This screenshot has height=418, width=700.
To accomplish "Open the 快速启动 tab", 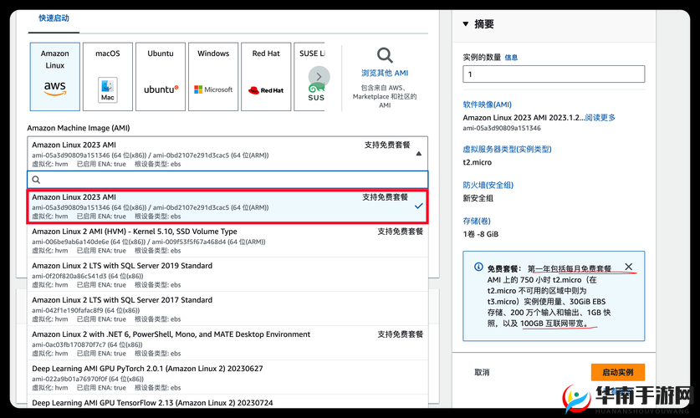I will pyautogui.click(x=54, y=18).
